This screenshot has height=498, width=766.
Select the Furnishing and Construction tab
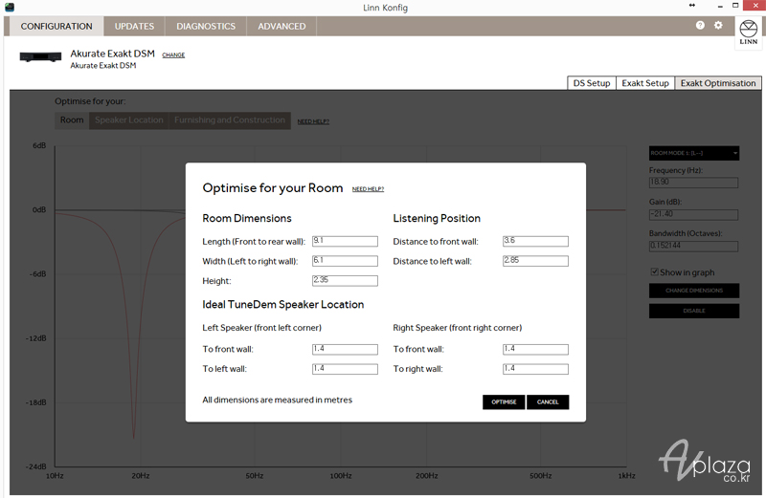[x=230, y=120]
